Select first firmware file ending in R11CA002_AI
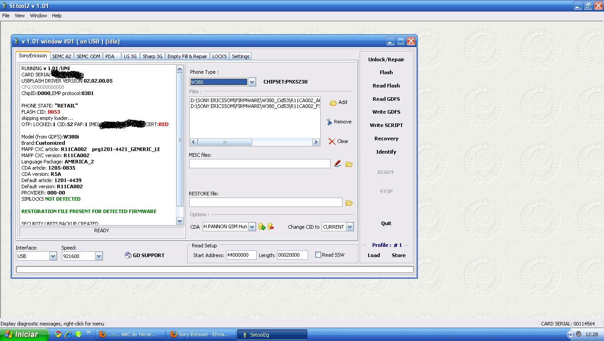The height and width of the screenshot is (341, 604). click(255, 100)
